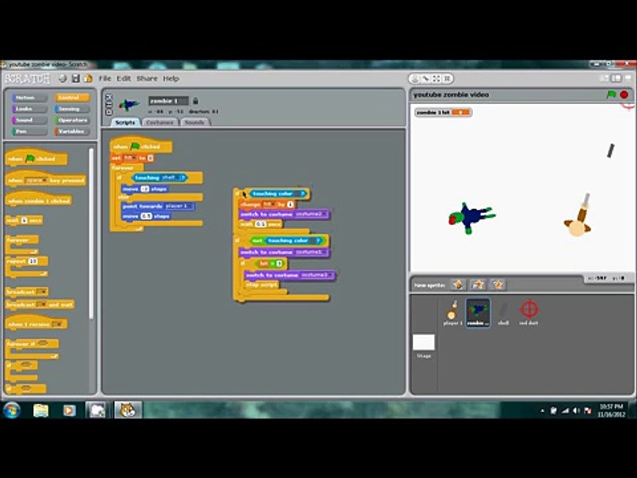Select the Pen block category
637x478 pixels.
coord(29,131)
